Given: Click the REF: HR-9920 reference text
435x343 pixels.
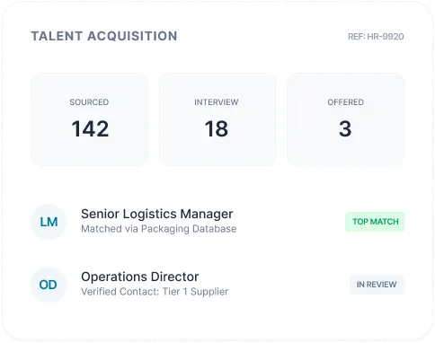Looking at the screenshot, I should [x=376, y=37].
